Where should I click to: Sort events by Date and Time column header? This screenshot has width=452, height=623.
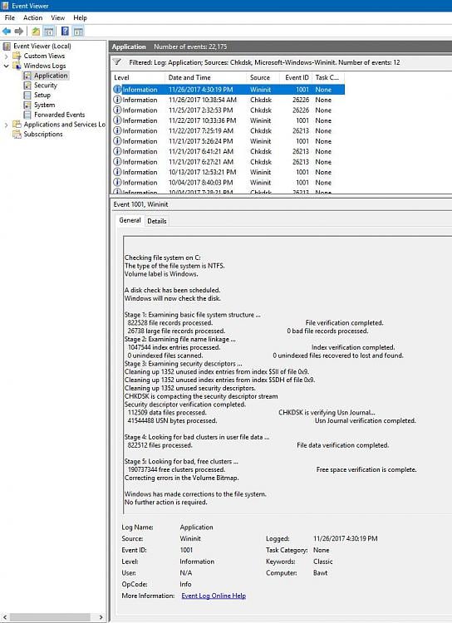205,77
